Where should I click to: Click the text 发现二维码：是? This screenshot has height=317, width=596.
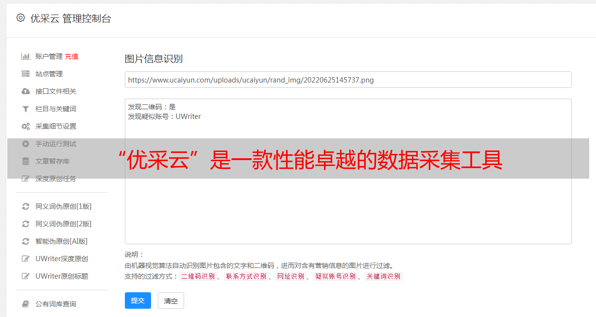[152, 107]
